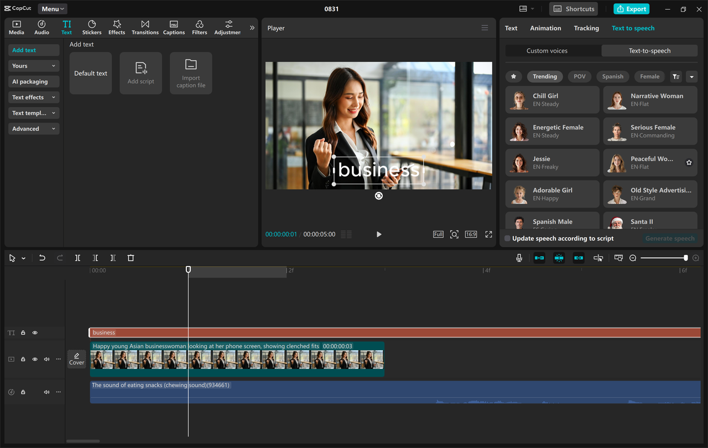Open the Filters panel
Viewport: 708px width, 448px height.
[x=199, y=27]
